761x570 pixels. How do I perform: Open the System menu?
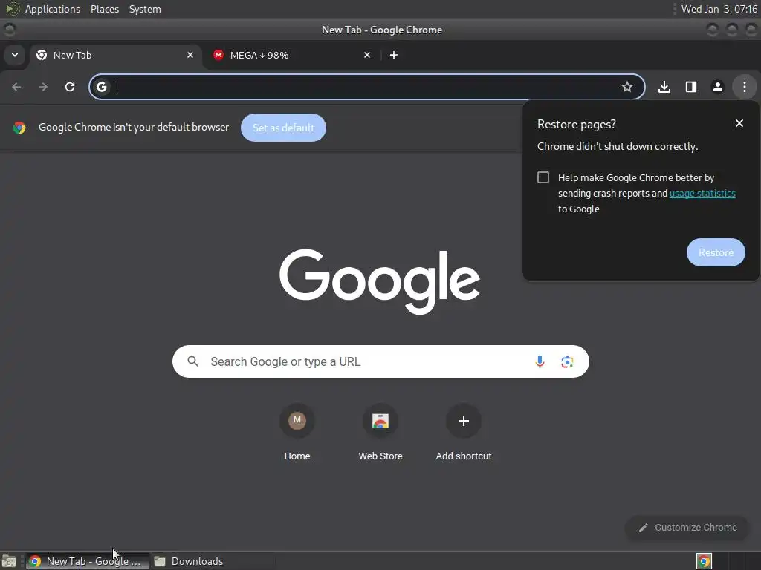coord(145,9)
